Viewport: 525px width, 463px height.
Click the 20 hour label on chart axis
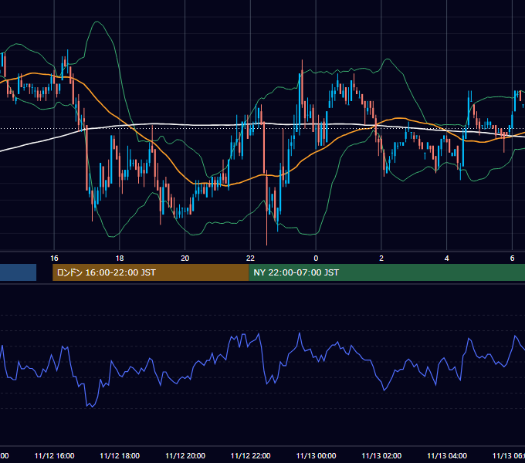[185, 259]
